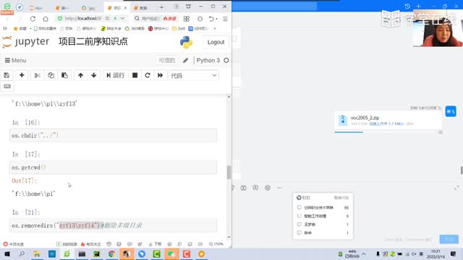Open a new browser tab with the plus
The image size is (463, 260).
[161, 7]
